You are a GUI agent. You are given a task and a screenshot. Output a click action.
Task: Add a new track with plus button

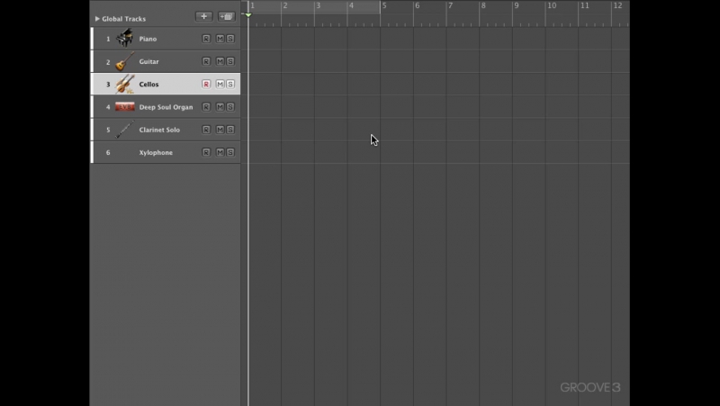204,17
